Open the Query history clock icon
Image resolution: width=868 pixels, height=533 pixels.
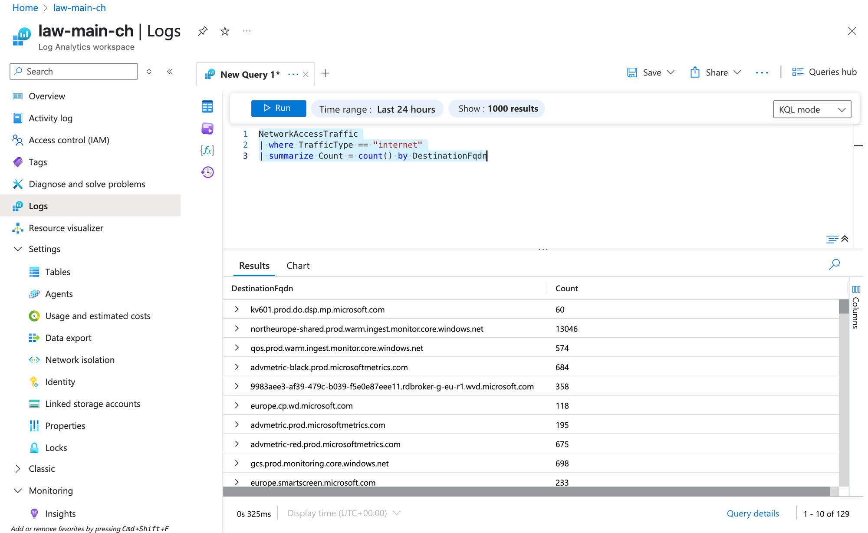207,172
